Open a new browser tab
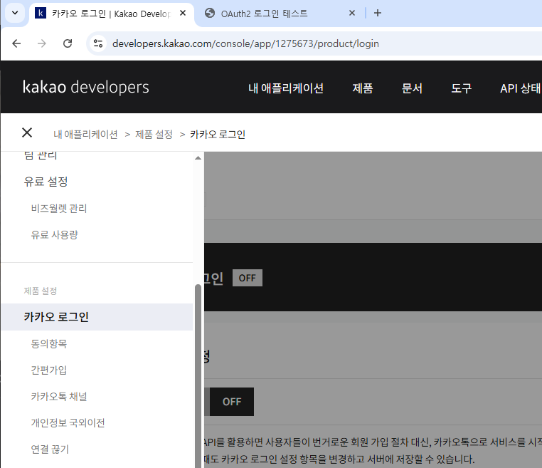Image resolution: width=542 pixels, height=468 pixels. (378, 13)
